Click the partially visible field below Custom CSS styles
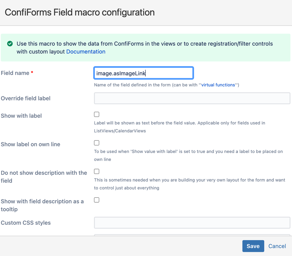The width and height of the screenshot is (292, 256). (192, 235)
